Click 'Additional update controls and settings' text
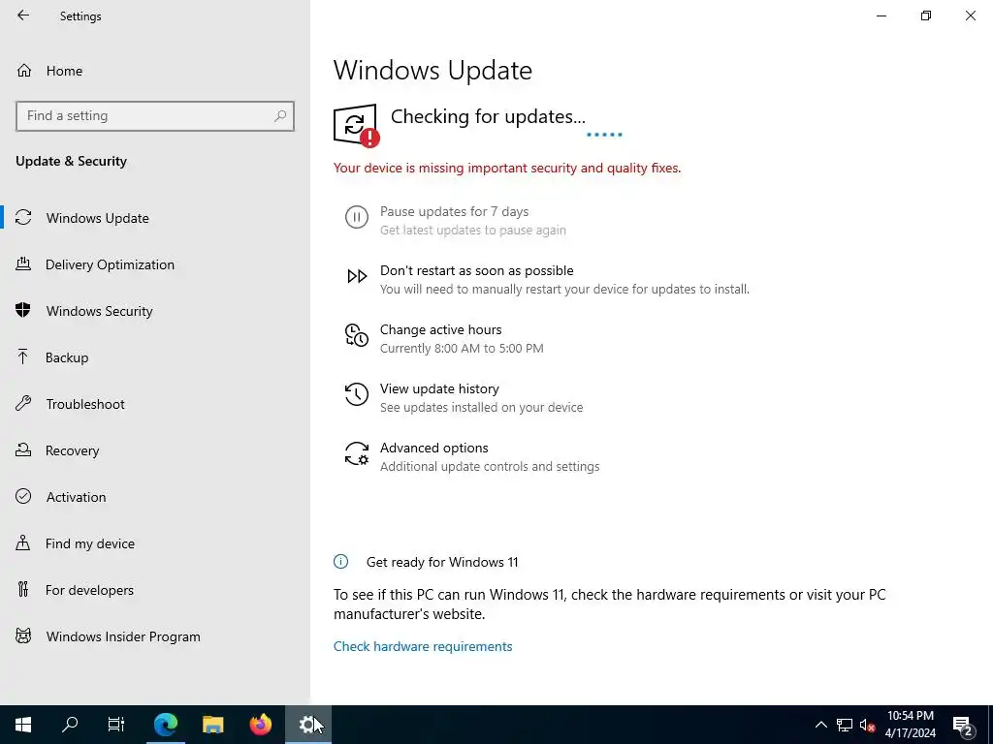This screenshot has width=993, height=744. 490,466
